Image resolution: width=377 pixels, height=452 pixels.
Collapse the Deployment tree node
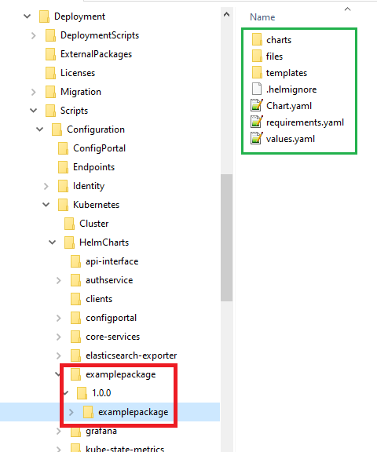coord(27,16)
